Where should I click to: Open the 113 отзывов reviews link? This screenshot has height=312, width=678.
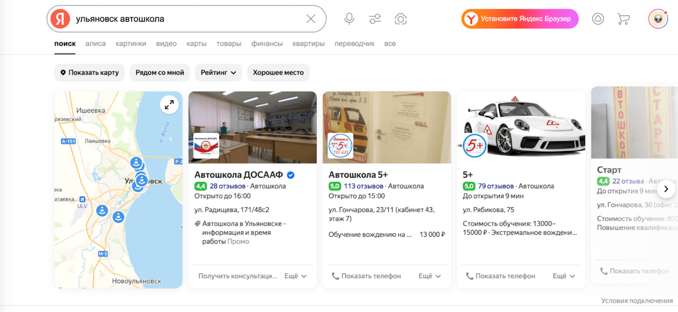363,186
